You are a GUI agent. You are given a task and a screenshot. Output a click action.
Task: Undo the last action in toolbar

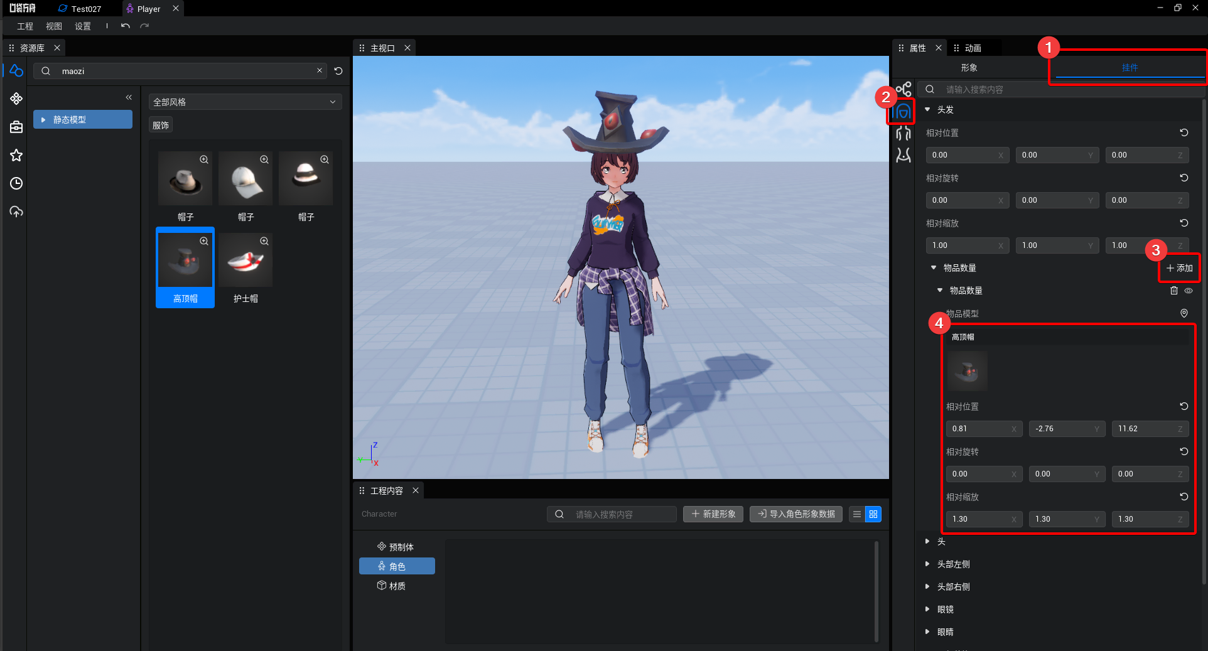click(126, 26)
